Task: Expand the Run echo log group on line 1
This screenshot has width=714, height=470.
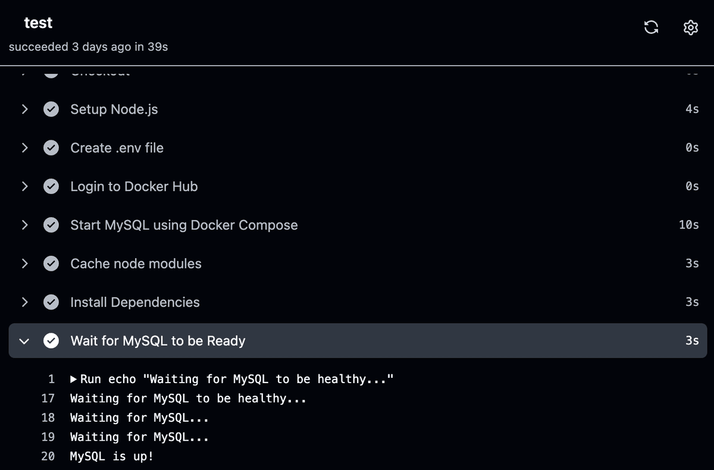Action: [x=73, y=378]
